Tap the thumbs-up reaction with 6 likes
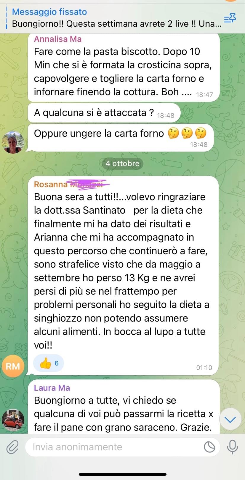Viewport: 245px width, 480px height. click(49, 363)
